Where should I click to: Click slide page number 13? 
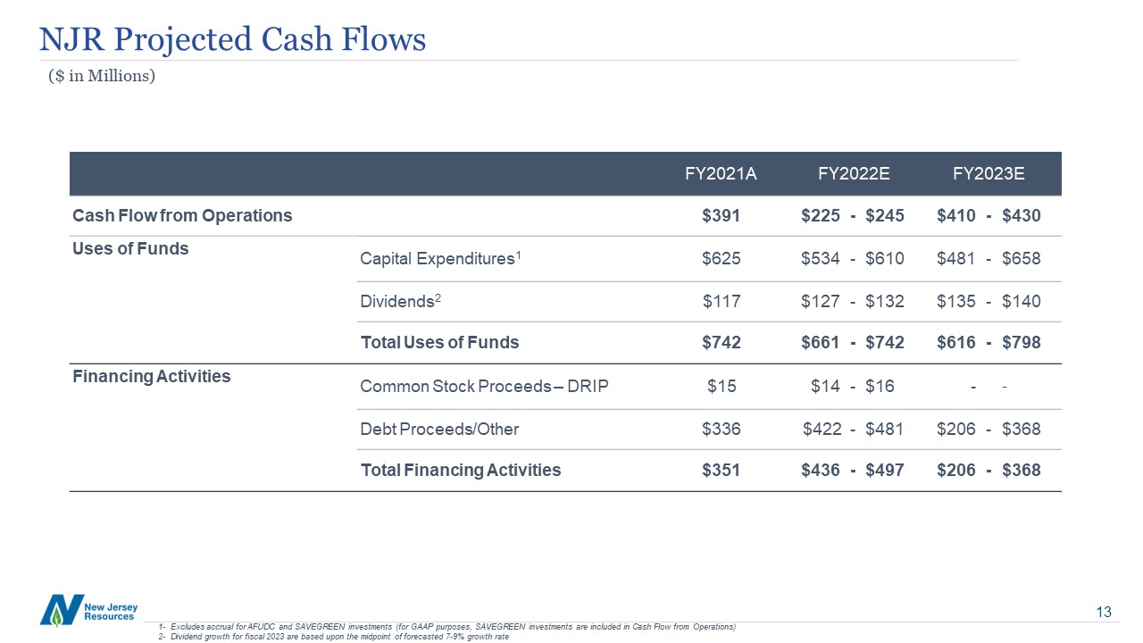click(1104, 612)
